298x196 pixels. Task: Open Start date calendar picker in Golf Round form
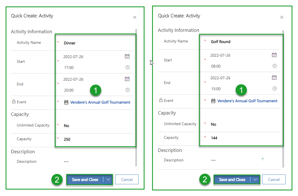275,55
